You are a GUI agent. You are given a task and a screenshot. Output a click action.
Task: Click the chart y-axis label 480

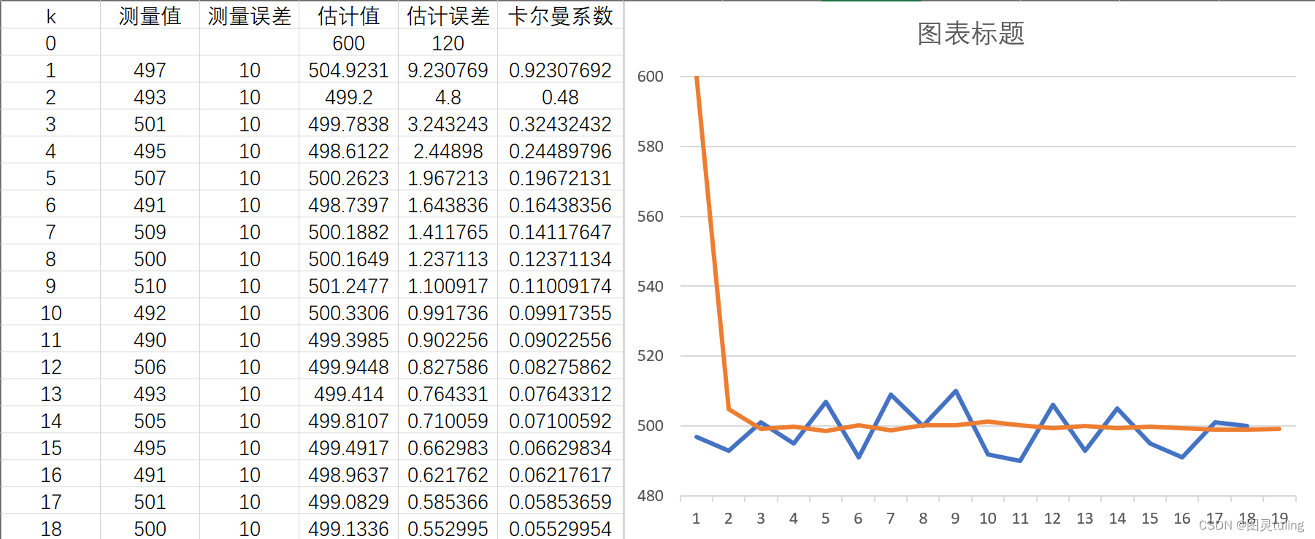tap(650, 496)
